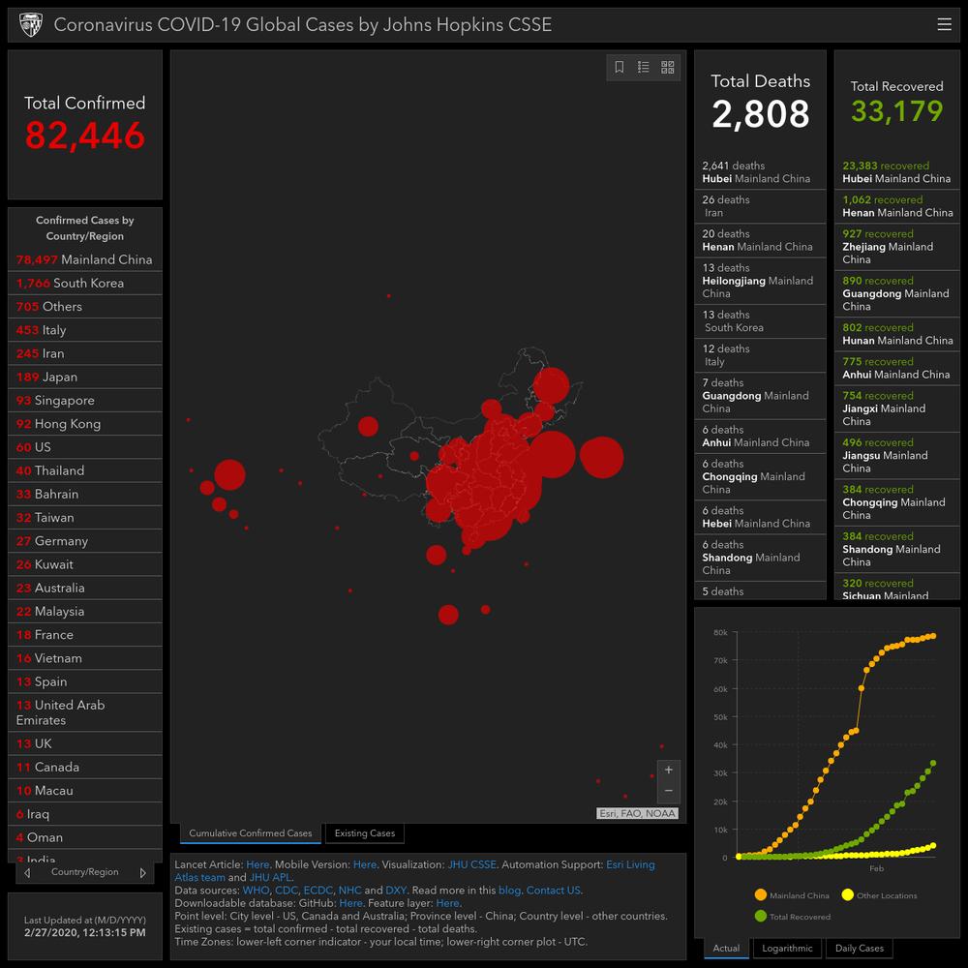Open the GitHub 'Here' database link
Screen dimensions: 968x968
[350, 903]
